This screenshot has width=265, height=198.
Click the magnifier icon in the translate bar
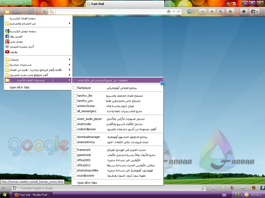click(204, 188)
